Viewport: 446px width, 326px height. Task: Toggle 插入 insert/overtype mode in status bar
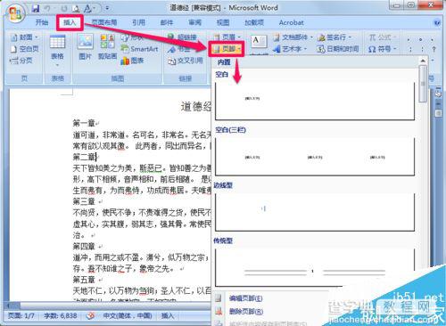[167, 316]
